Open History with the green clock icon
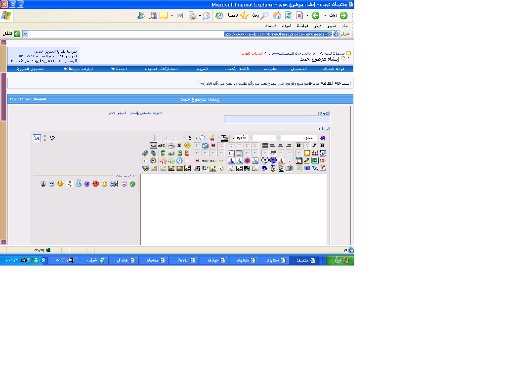Viewport: 506px width, 379px height. point(219,15)
